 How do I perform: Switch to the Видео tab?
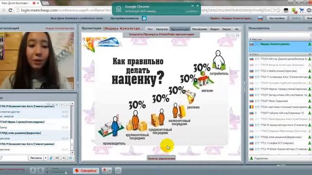(x=214, y=29)
